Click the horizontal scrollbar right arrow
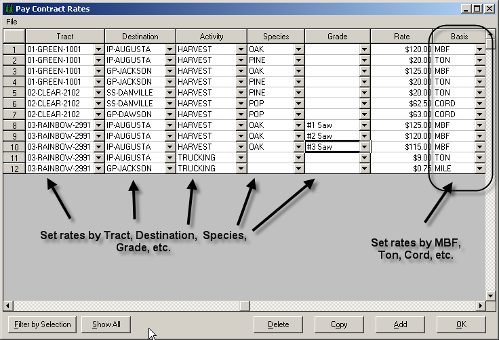 [x=481, y=306]
